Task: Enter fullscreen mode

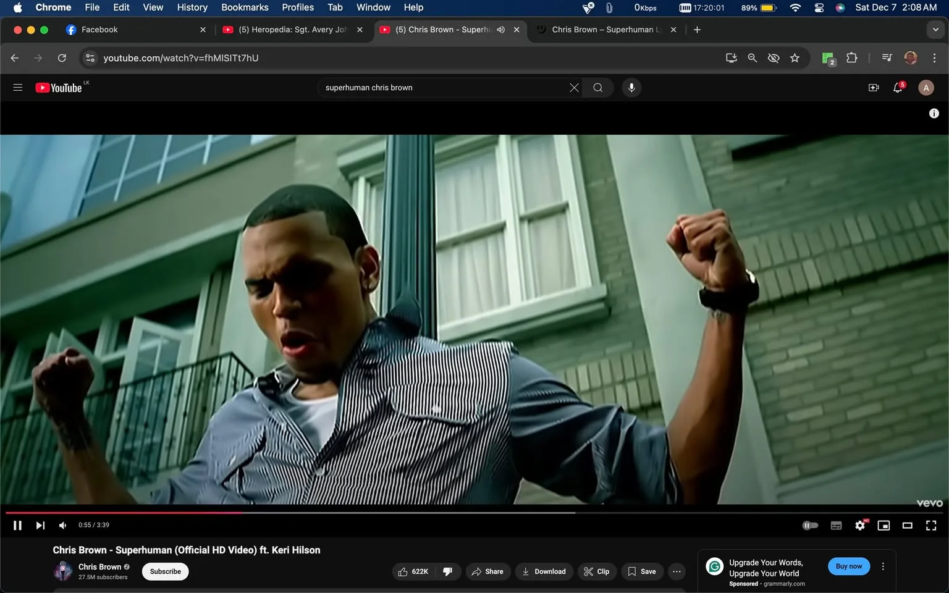Action: point(931,525)
